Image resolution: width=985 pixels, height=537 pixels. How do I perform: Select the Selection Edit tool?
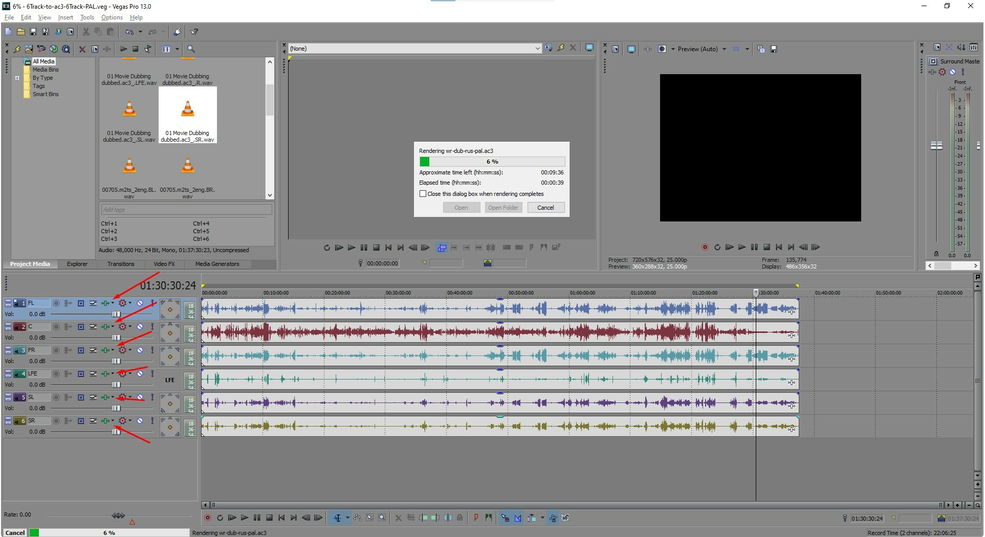[x=370, y=518]
